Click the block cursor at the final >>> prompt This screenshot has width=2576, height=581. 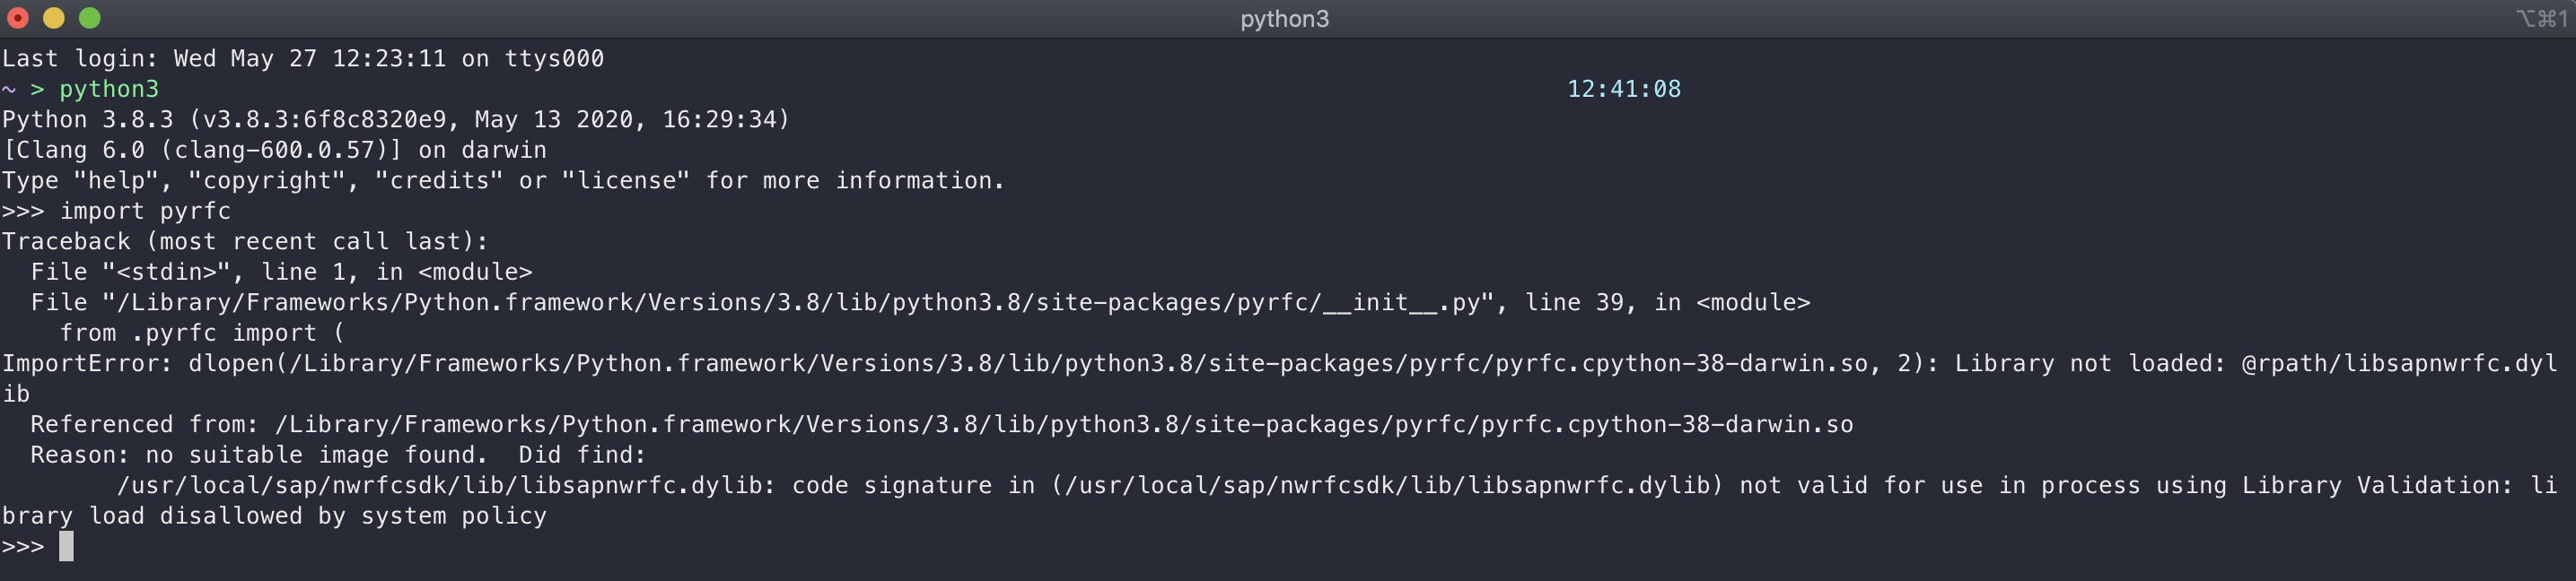point(66,546)
